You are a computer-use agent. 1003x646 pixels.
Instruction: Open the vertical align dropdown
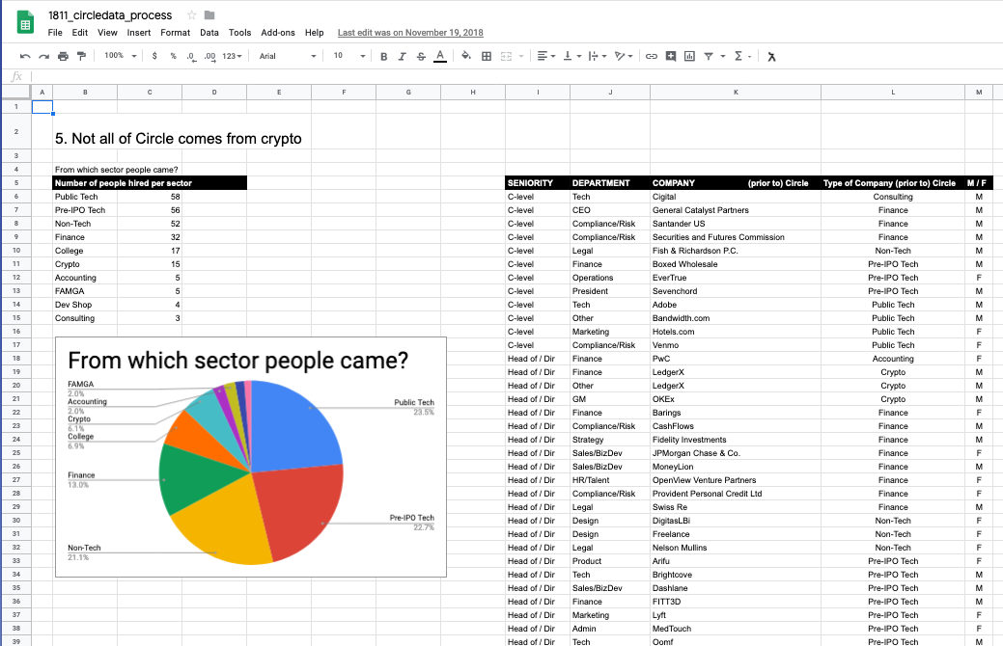point(571,56)
